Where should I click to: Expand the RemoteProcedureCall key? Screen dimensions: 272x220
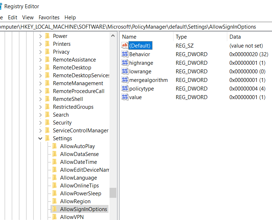click(x=40, y=91)
